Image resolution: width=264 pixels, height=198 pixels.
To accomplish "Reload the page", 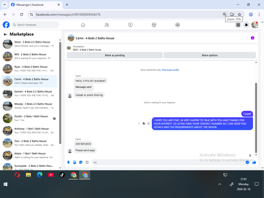I will pyautogui.click(x=22, y=14).
